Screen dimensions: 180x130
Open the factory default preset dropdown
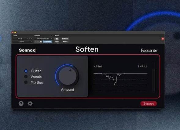click(43, 39)
